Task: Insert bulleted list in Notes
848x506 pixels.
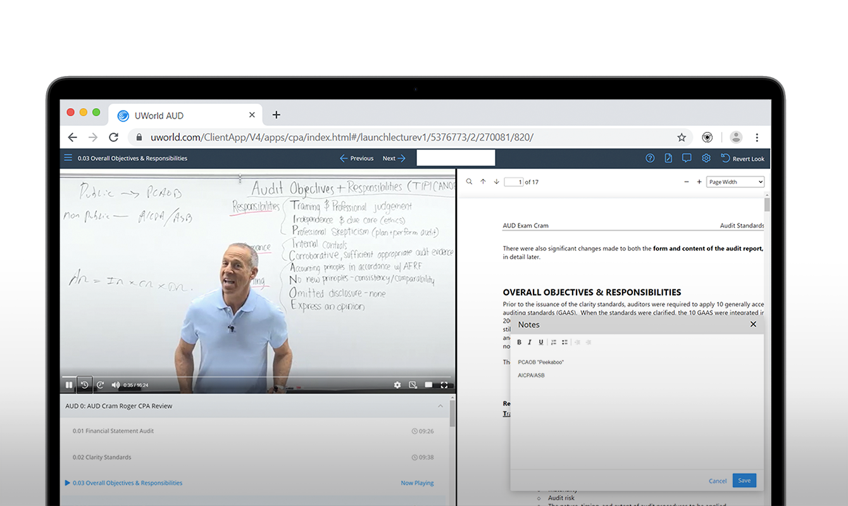Action: click(564, 342)
